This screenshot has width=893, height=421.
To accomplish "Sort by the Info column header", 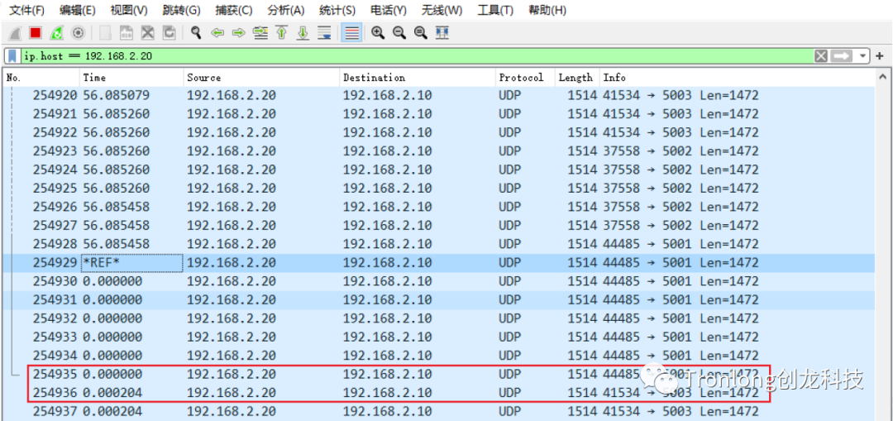I will coord(737,78).
